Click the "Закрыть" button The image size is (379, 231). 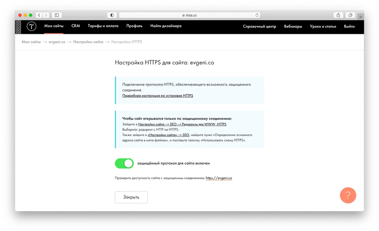point(131,197)
